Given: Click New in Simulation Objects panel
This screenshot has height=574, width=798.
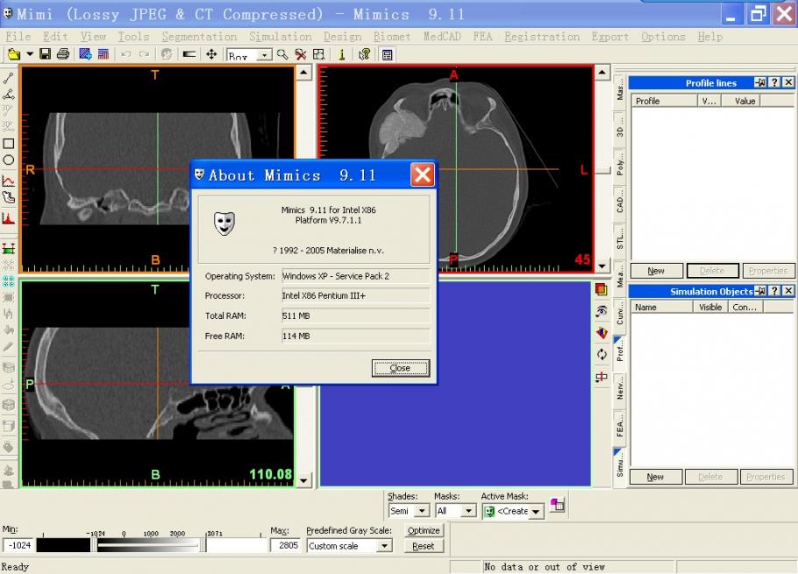Looking at the screenshot, I should [x=655, y=477].
